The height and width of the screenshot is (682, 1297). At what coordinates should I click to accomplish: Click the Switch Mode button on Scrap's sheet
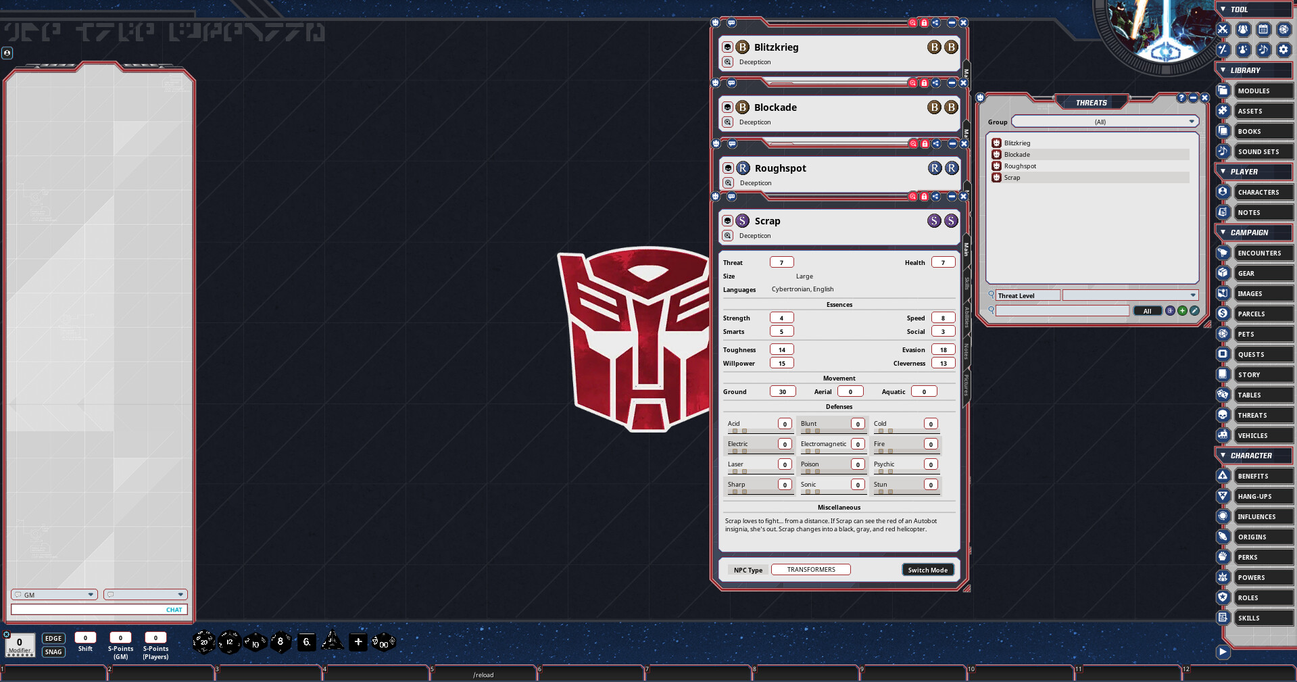click(x=927, y=569)
